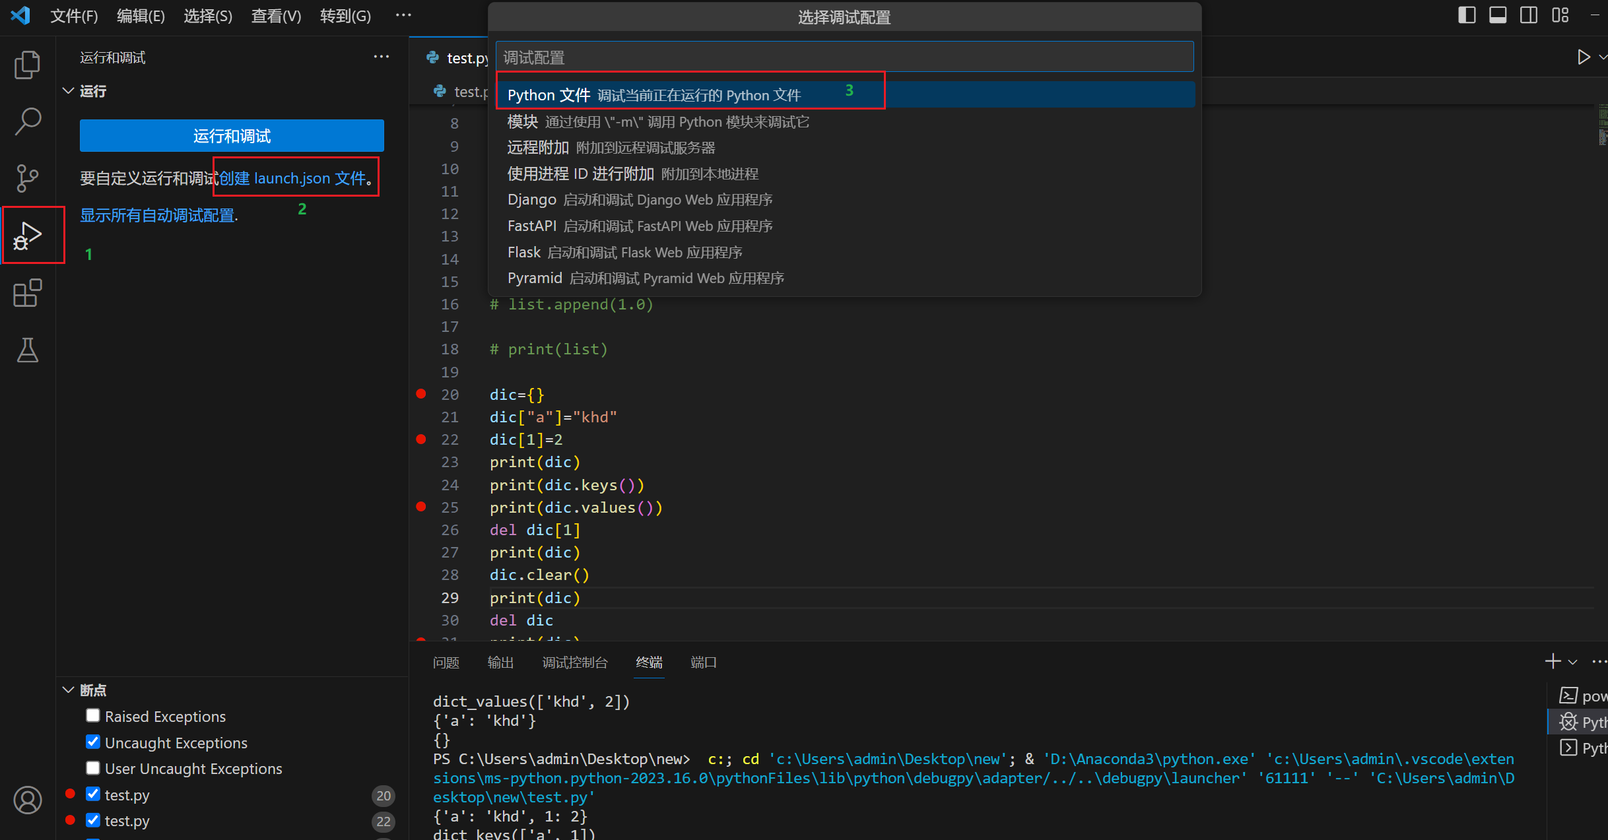The image size is (1608, 840).
Task: Disable Uncaught Exceptions checkbox
Action: tap(93, 742)
